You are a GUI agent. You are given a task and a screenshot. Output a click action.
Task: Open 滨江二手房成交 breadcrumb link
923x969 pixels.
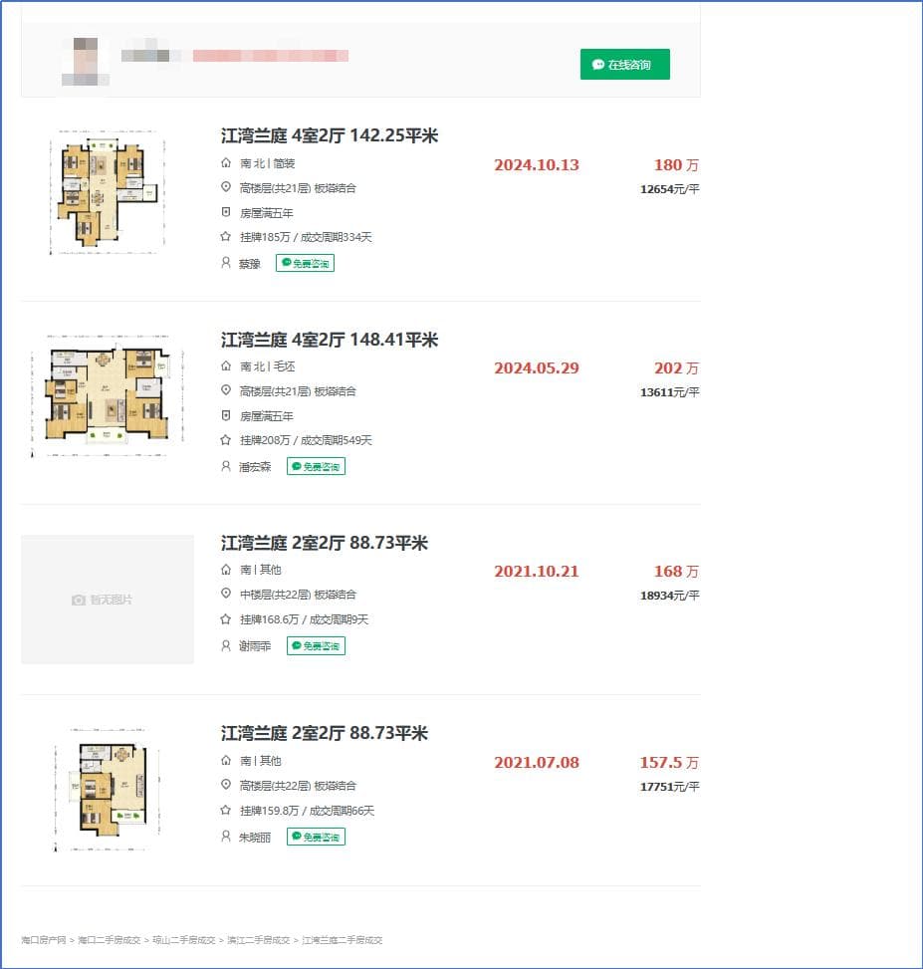click(258, 940)
